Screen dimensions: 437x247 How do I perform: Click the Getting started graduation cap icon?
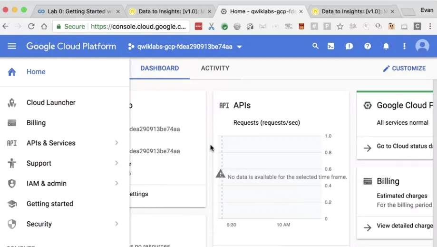pos(12,204)
